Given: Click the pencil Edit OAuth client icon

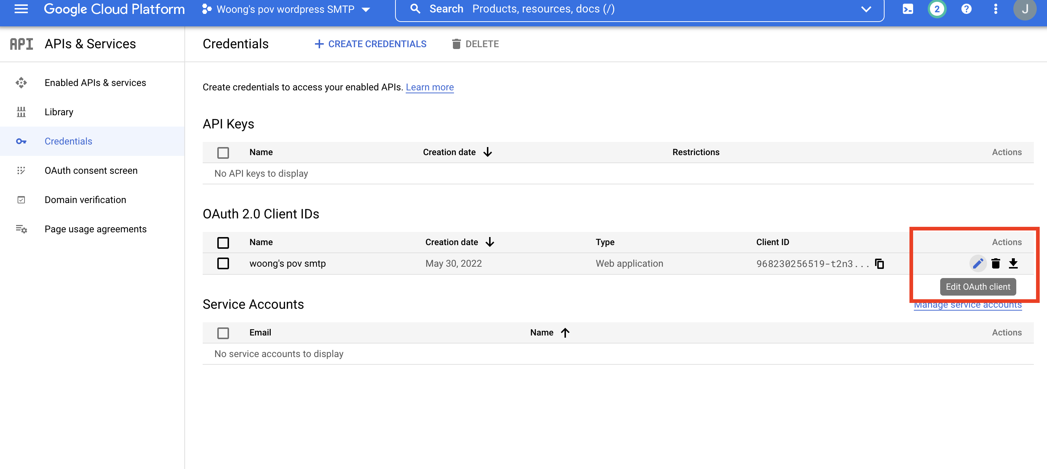Looking at the screenshot, I should coord(977,263).
